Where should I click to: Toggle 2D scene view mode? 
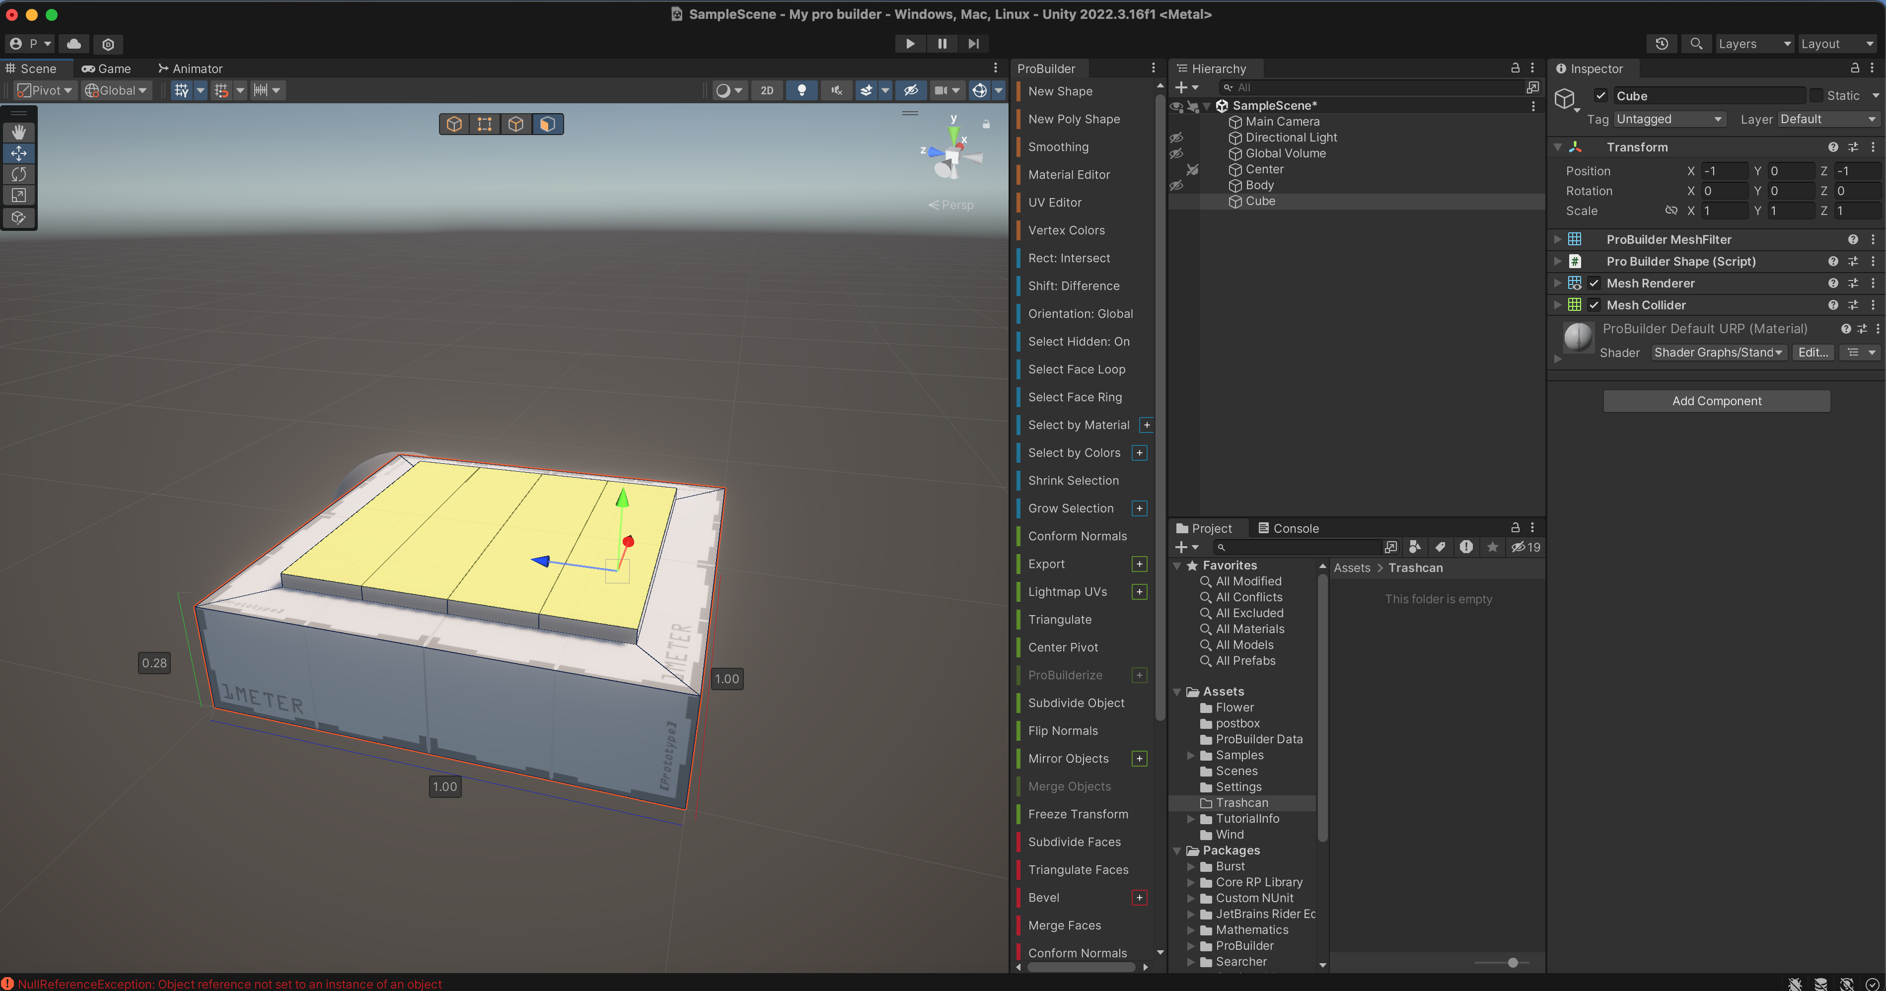(x=767, y=90)
